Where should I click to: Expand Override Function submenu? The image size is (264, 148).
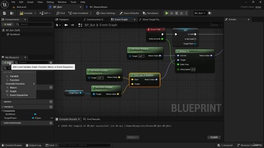click(20, 84)
